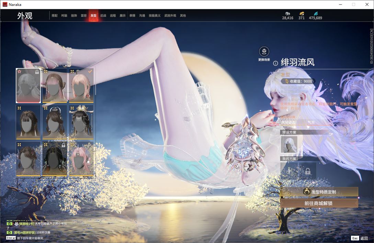
Task: Open the 挂饰 accessories tab
Action: [74, 15]
